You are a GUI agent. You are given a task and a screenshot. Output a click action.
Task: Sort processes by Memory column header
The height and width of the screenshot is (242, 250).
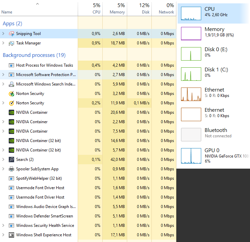point(115,9)
